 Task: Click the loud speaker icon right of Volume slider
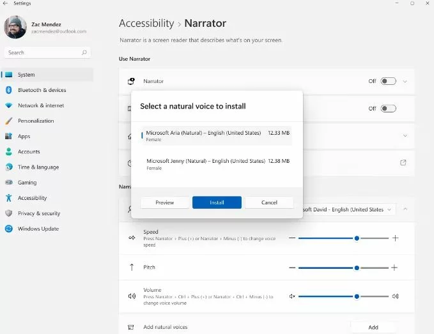point(395,296)
